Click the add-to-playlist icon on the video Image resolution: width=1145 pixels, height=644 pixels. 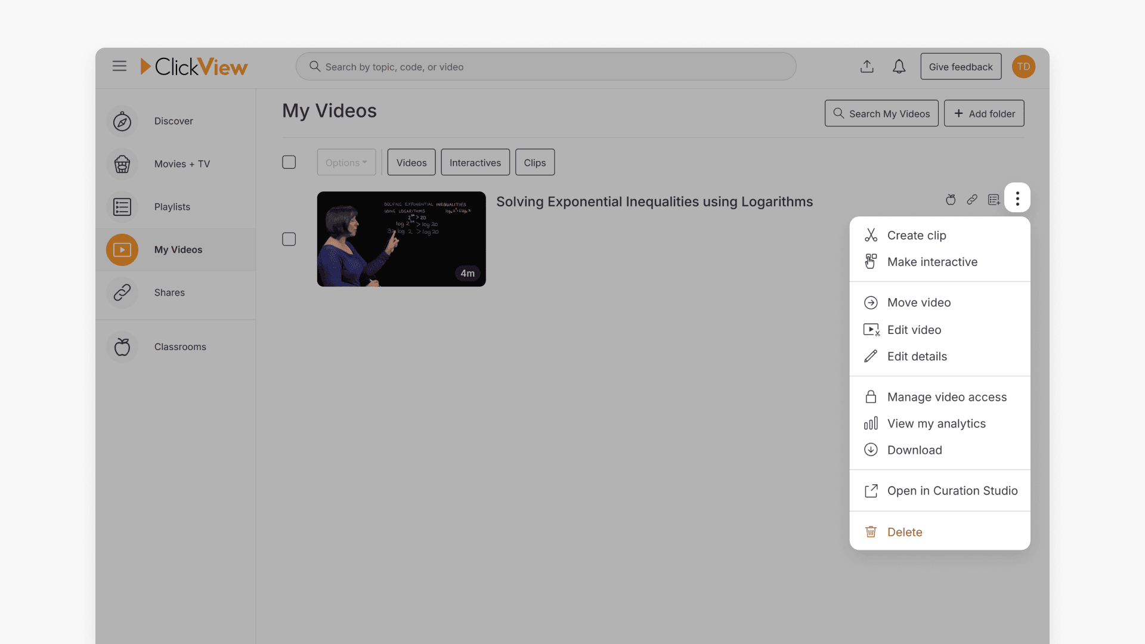994,199
